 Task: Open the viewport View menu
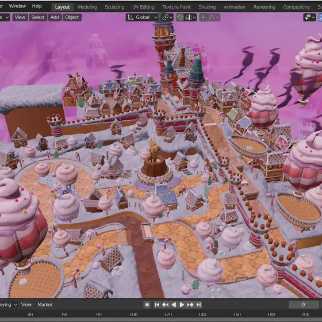(x=20, y=17)
